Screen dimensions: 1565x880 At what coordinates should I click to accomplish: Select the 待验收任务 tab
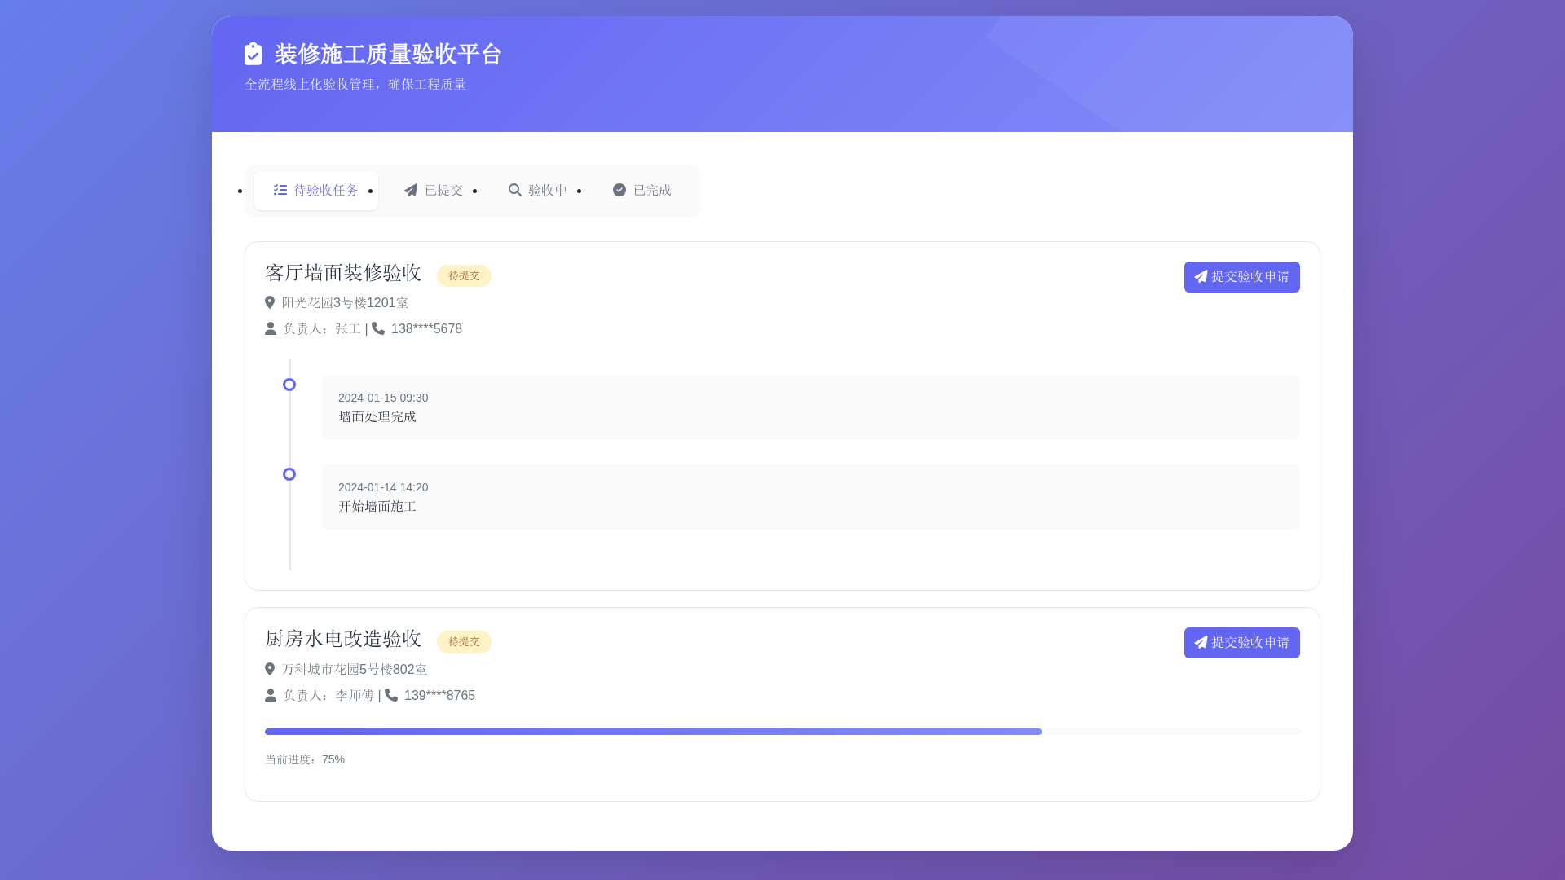coord(316,190)
